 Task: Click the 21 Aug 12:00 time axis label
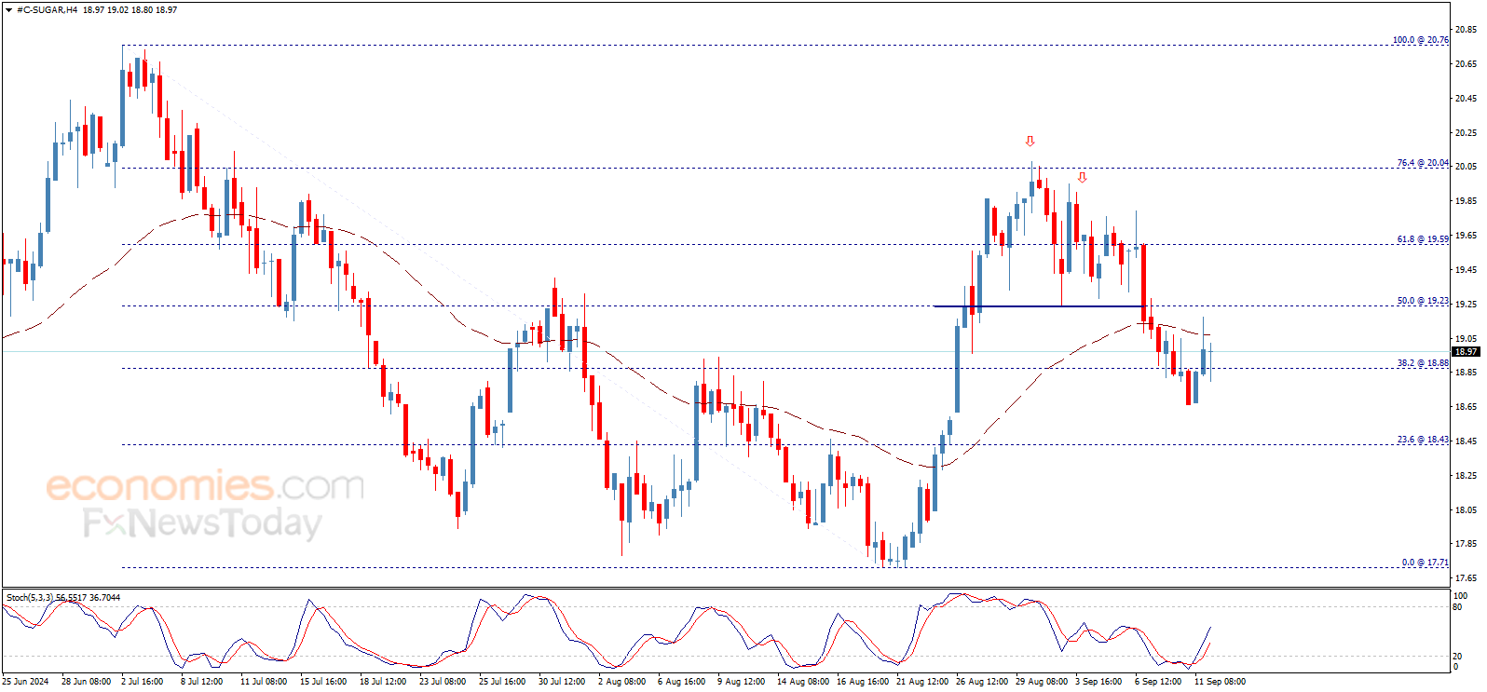(922, 681)
